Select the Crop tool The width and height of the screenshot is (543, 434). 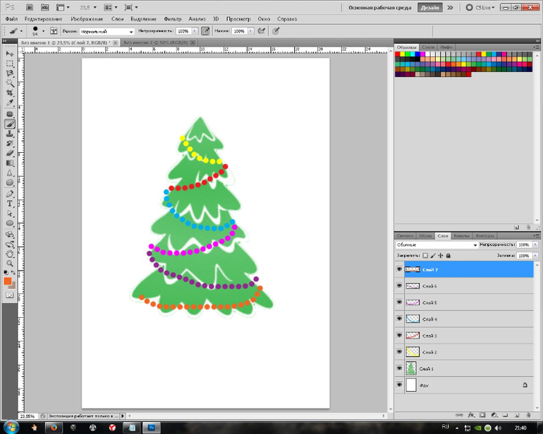(x=10, y=93)
